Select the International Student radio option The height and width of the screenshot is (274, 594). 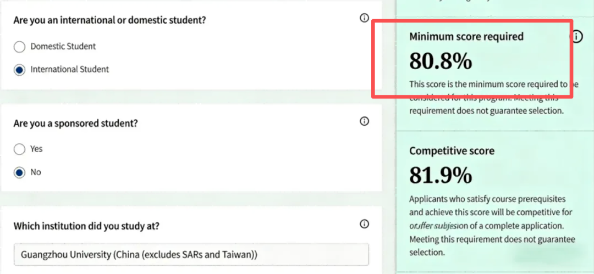(20, 70)
